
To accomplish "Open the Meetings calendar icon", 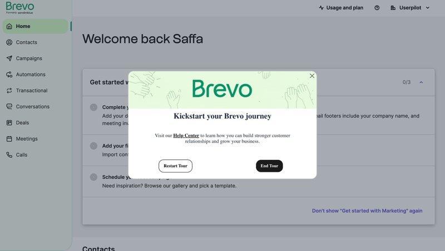I will pos(9,139).
